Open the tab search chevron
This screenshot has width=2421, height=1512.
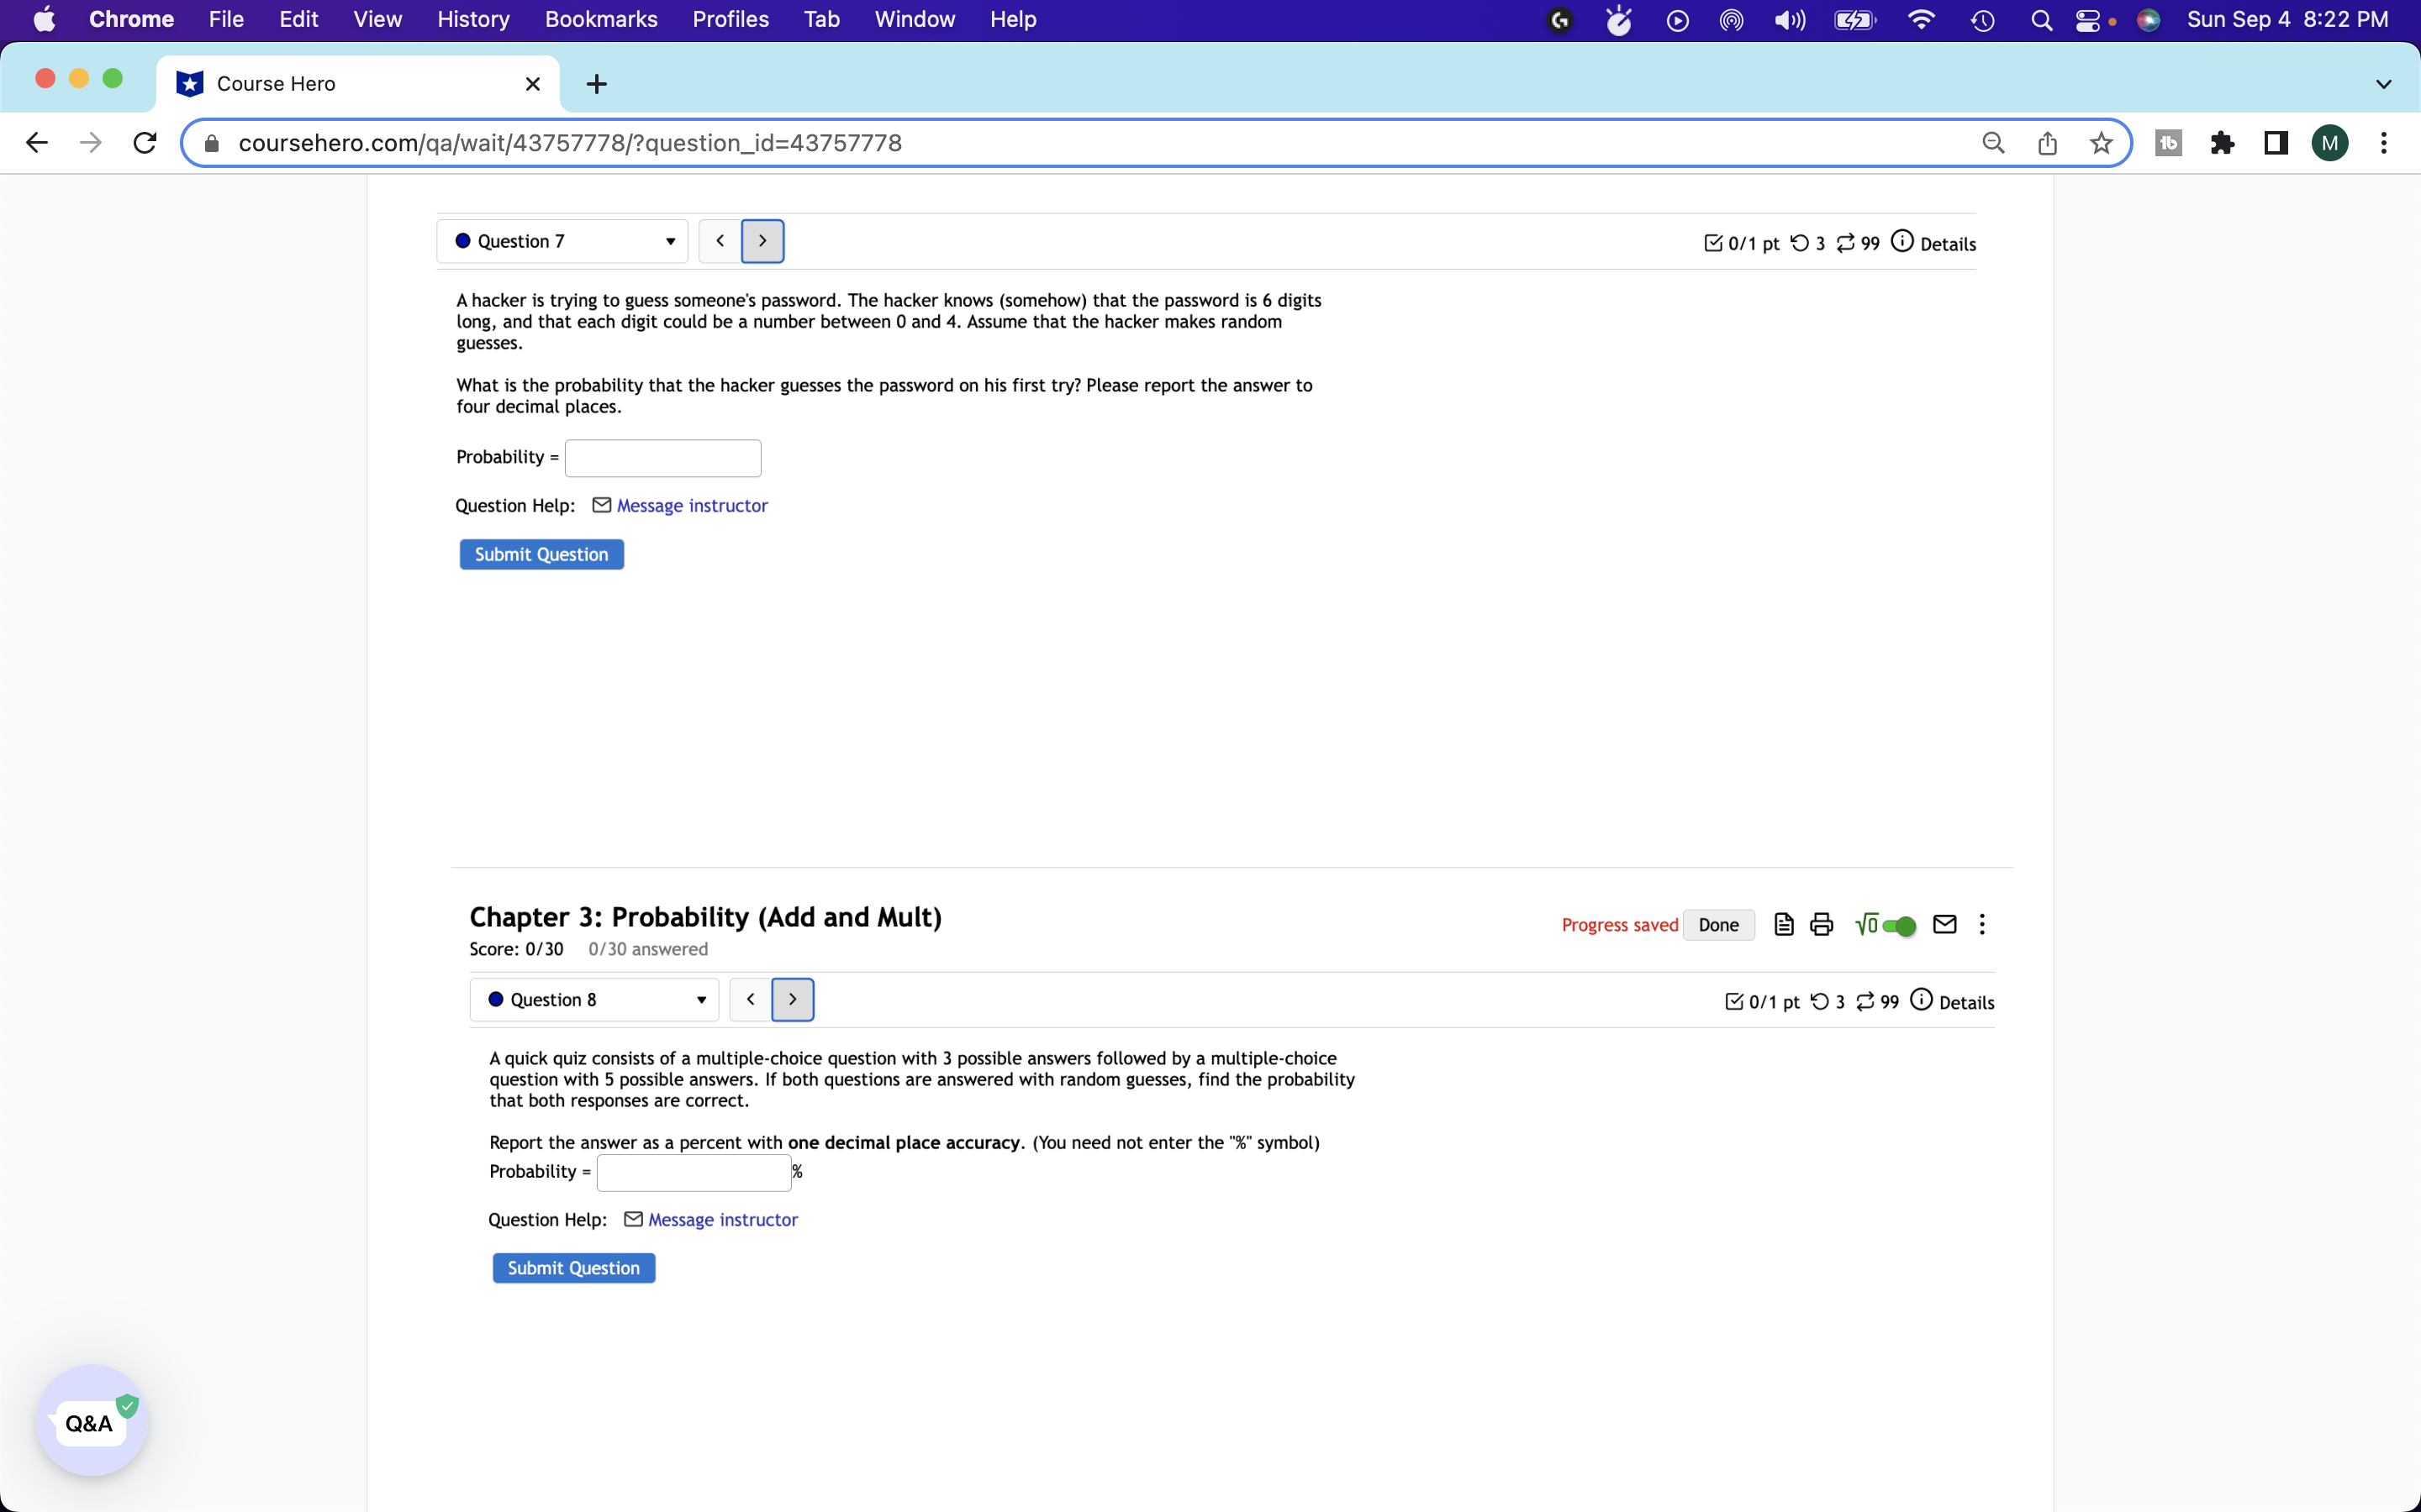(2383, 84)
